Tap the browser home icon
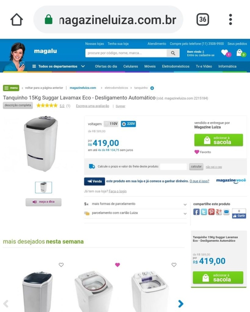 point(16,19)
